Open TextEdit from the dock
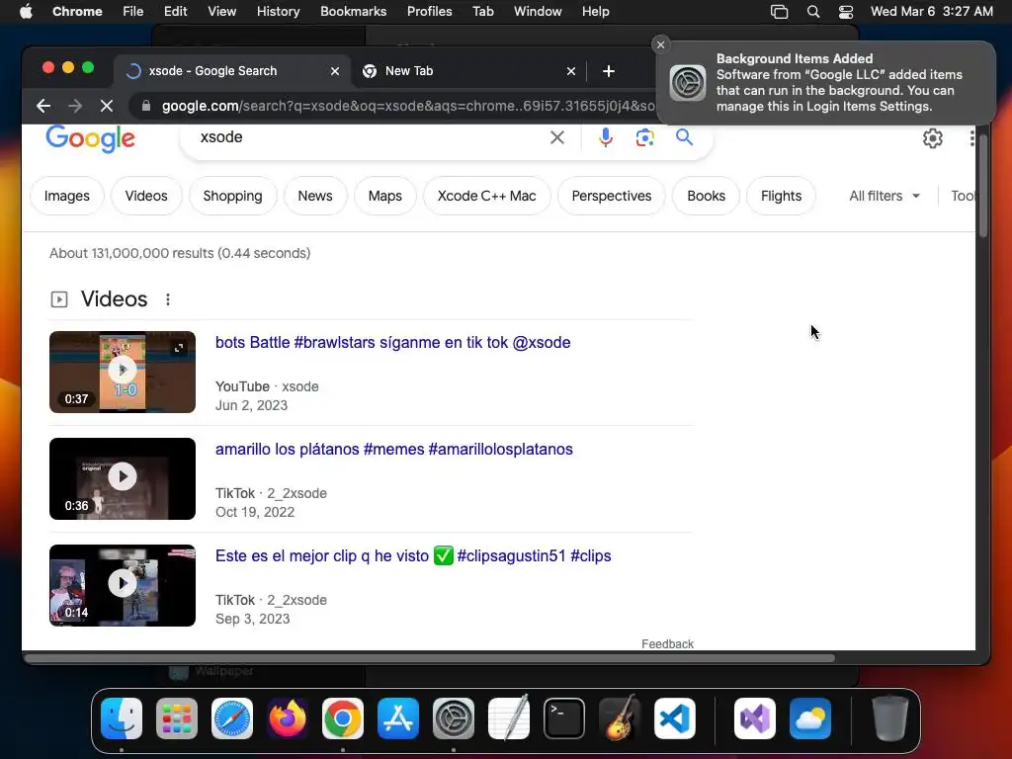The image size is (1012, 759). [509, 717]
